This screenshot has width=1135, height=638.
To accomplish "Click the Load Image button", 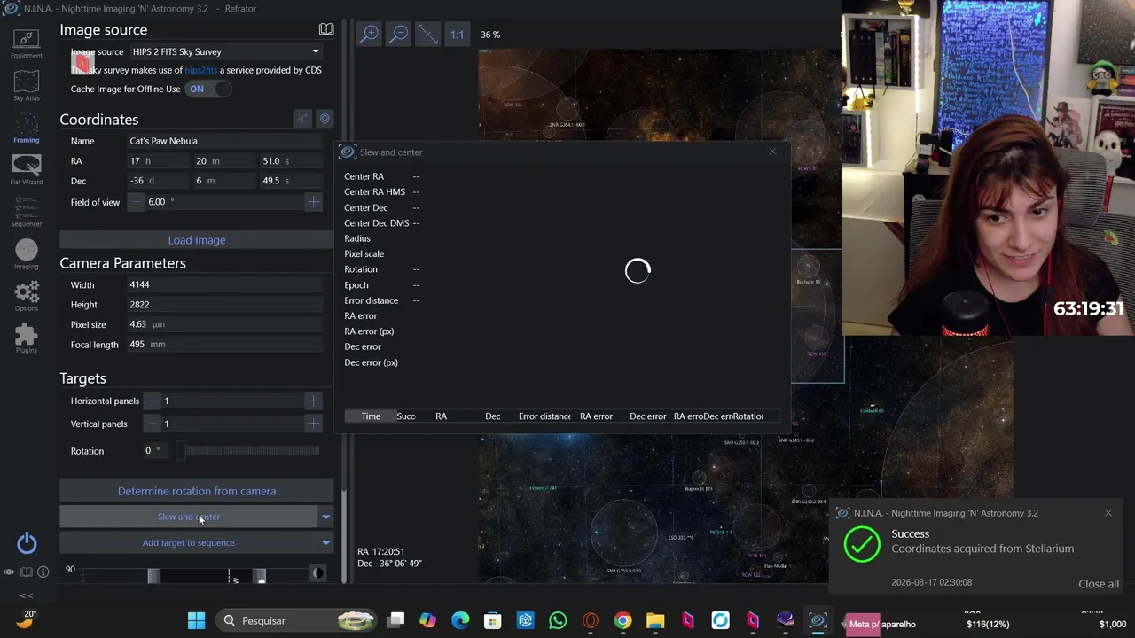I will 197,240.
